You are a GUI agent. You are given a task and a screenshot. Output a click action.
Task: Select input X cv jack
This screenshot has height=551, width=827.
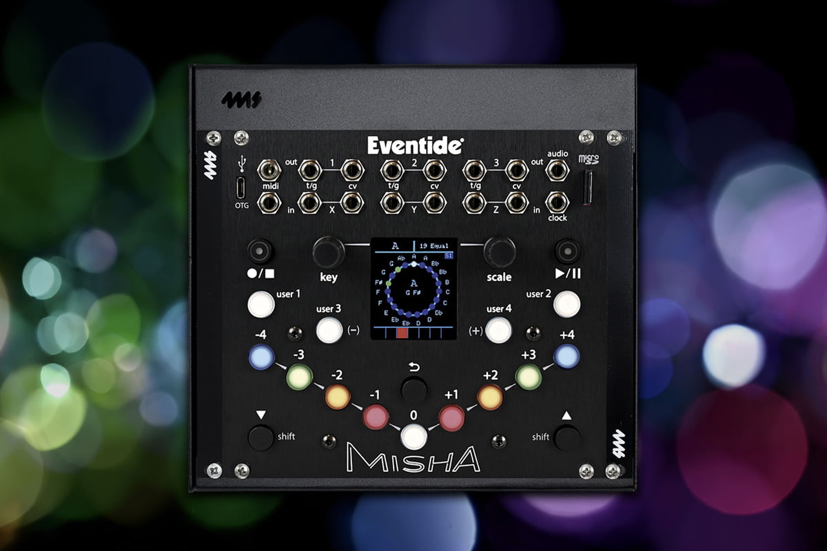coord(352,202)
